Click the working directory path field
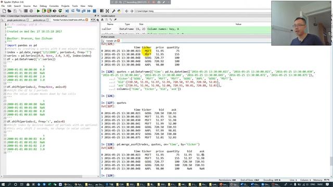333x187 pixels. tap(202, 11)
